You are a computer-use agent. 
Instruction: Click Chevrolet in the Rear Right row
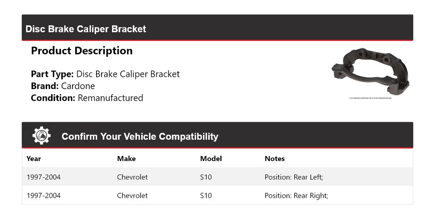[x=132, y=195]
